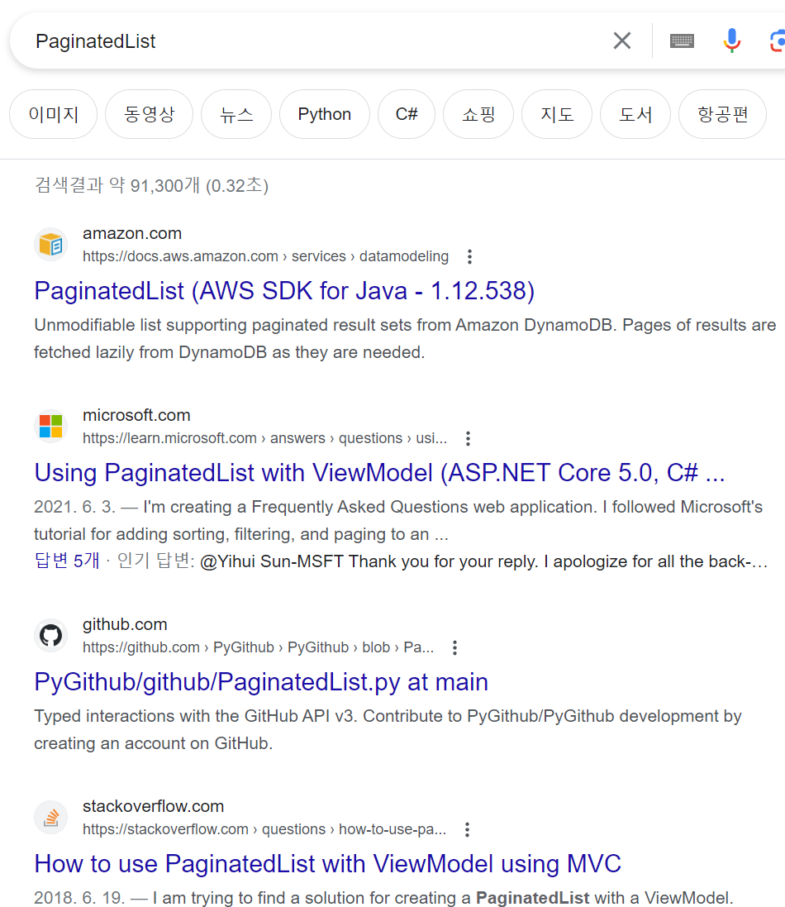Viewport: 785px width, 907px height.
Task: Click the stackoverflow.com site name
Action: (153, 806)
